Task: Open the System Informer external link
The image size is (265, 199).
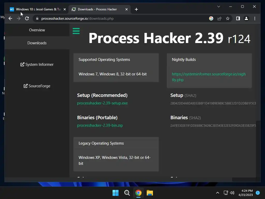Action: coord(37,65)
